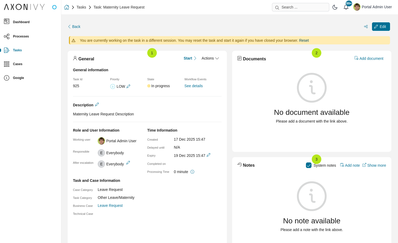This screenshot has height=243, width=398.
Task: Edit the description pencil icon
Action: (97, 104)
